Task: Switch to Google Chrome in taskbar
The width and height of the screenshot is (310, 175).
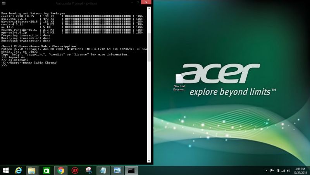Action: (x=61, y=170)
